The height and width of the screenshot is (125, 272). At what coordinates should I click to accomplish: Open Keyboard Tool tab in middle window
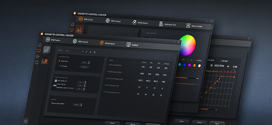pyautogui.click(x=167, y=24)
